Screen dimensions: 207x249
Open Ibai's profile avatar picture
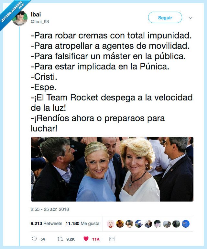coord(20,18)
